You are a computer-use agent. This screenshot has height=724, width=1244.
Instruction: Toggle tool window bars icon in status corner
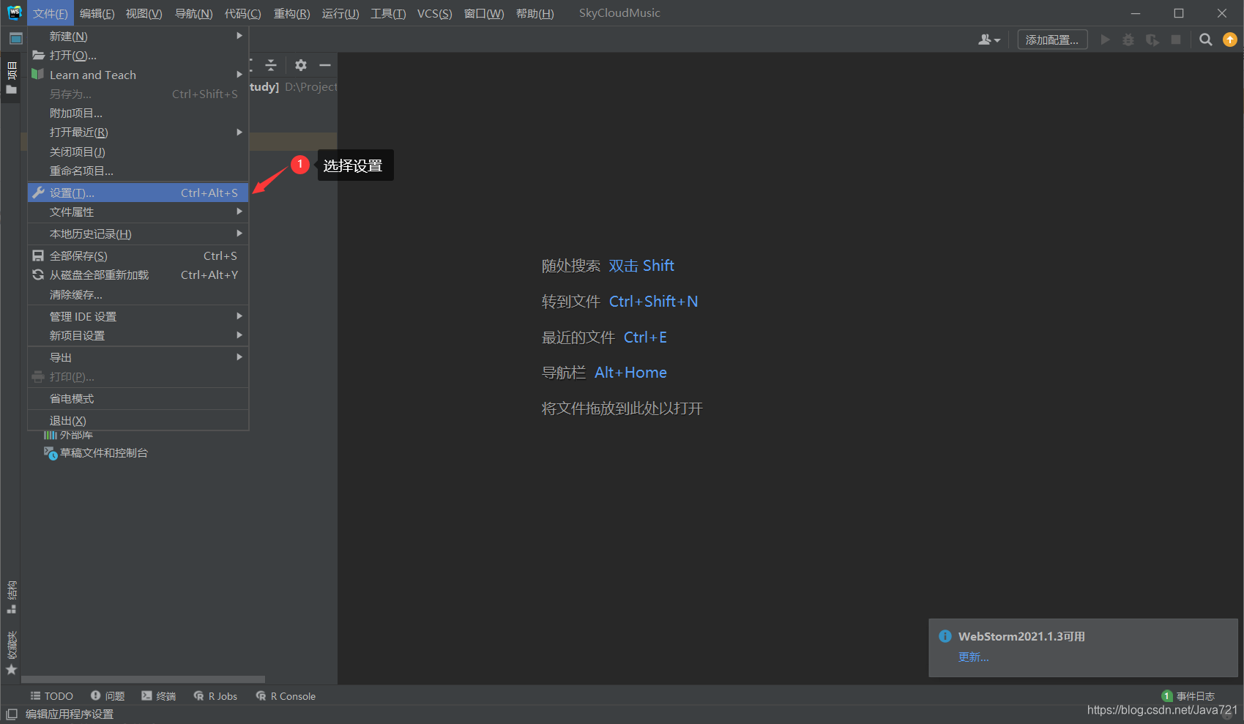(x=12, y=714)
